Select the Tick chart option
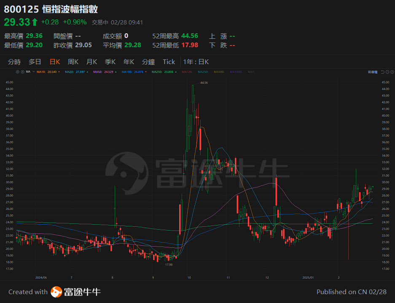 tap(169, 62)
